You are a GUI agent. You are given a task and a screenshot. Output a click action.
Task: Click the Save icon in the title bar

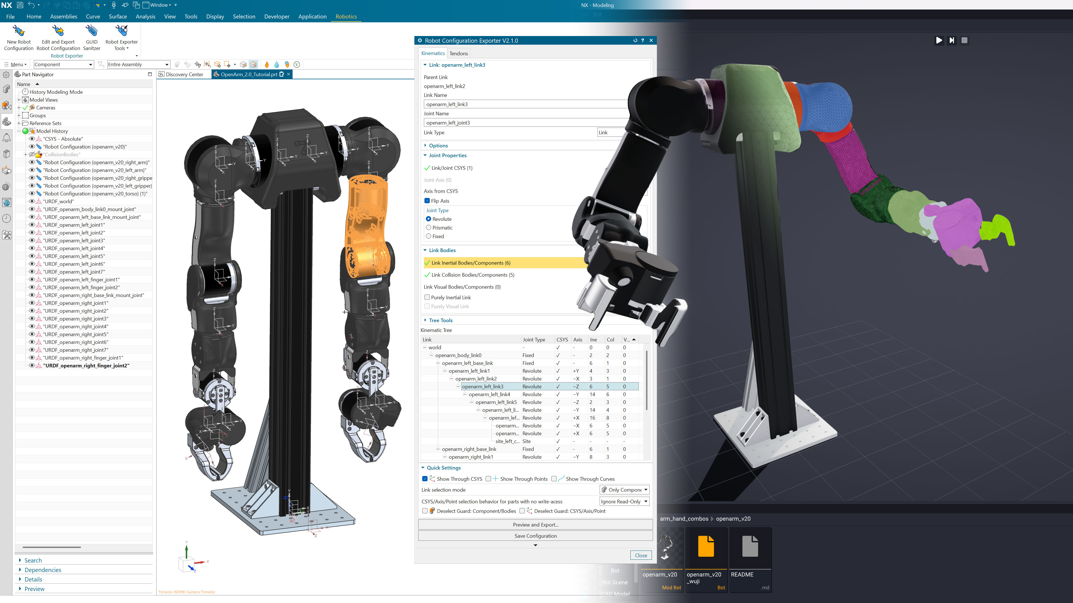coord(20,5)
